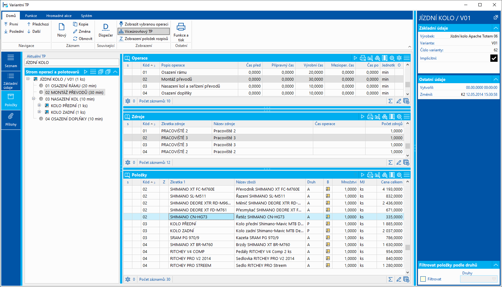This screenshot has height=287, width=502.
Task: Move to the next record with Další
Action: (x=34, y=32)
